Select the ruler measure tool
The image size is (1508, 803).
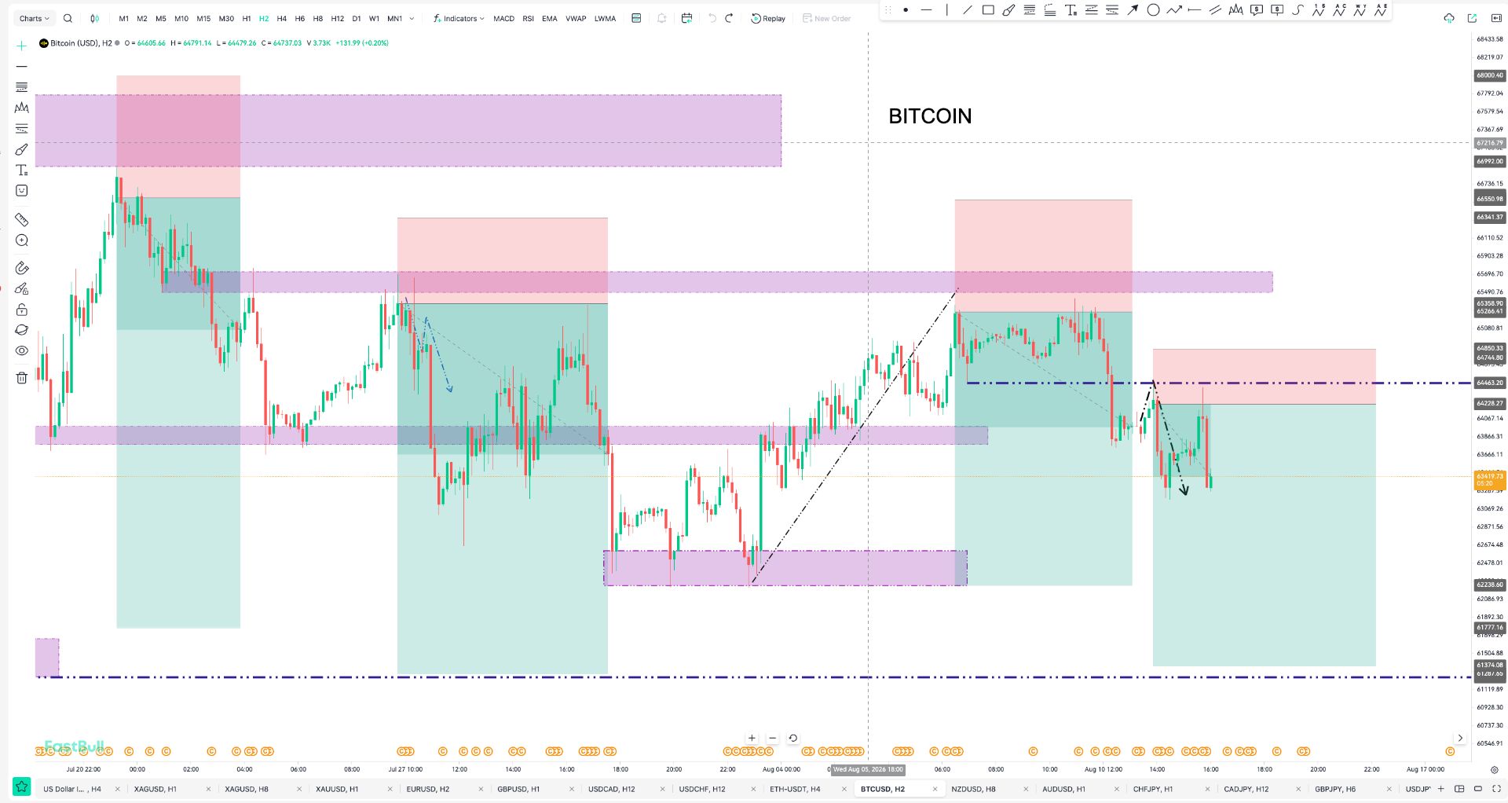[22, 220]
